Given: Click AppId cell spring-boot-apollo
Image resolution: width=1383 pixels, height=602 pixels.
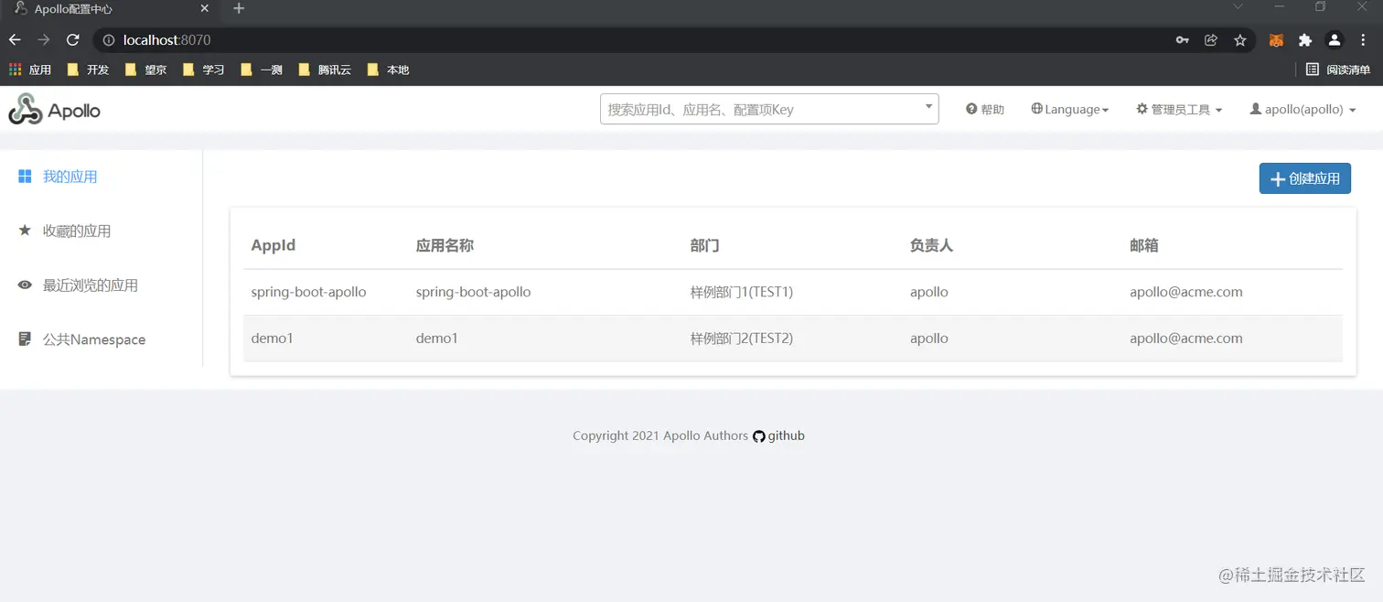Looking at the screenshot, I should coord(308,292).
